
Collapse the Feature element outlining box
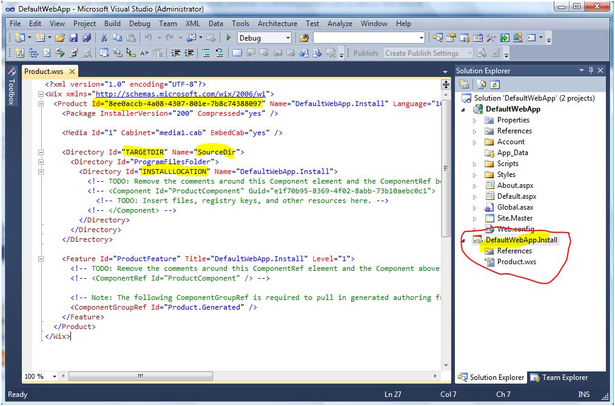41,259
